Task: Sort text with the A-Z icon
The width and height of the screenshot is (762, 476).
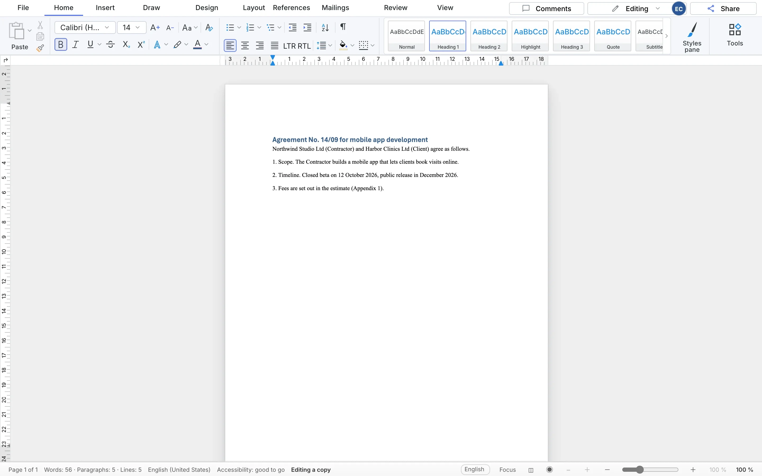Action: coord(325,28)
